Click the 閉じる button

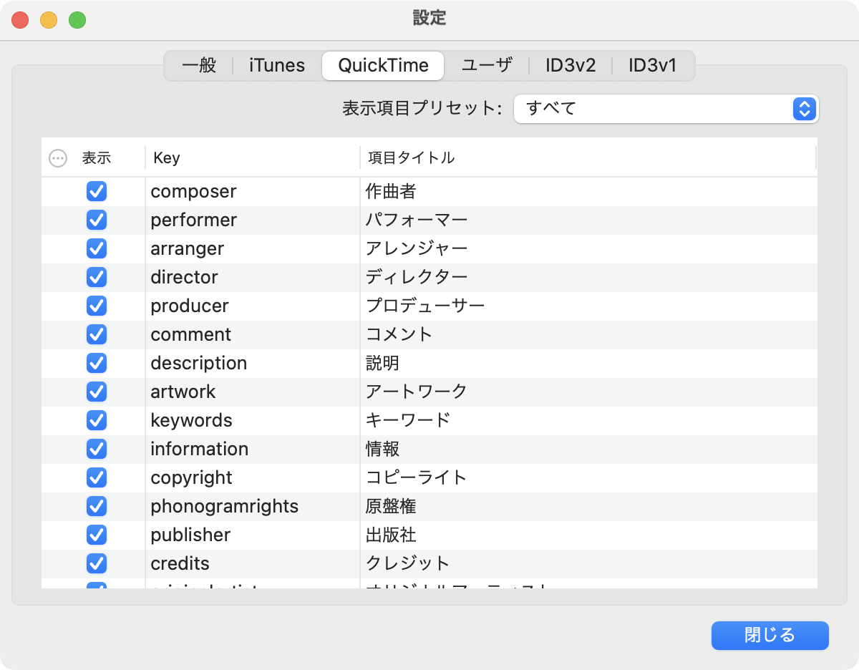pos(770,636)
